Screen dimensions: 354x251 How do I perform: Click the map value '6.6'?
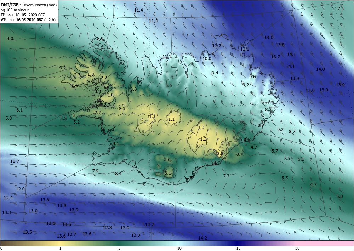[x=243, y=139]
